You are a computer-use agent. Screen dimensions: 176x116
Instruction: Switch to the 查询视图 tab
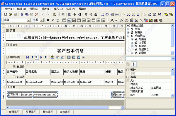[65, 112]
